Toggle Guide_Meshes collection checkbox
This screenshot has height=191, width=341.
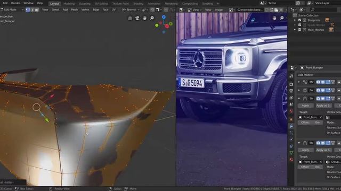299,25
